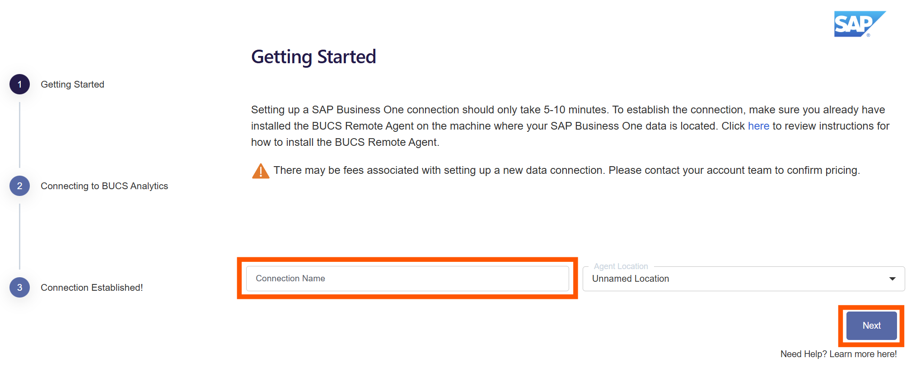Click the dropdown arrow icon beside Agent Location
Image resolution: width=916 pixels, height=377 pixels.
coord(892,279)
